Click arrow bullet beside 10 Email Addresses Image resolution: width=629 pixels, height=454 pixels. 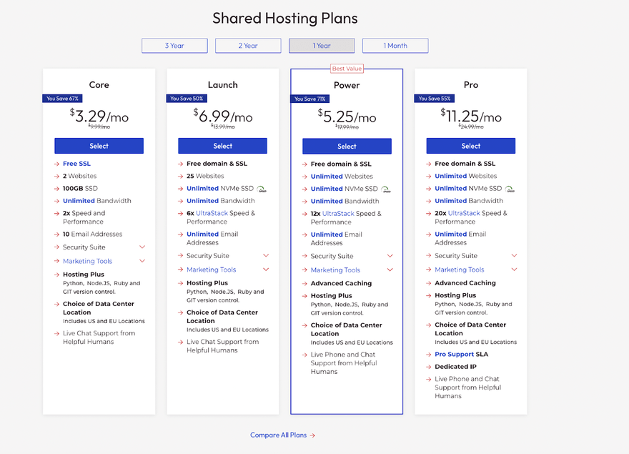[56, 234]
